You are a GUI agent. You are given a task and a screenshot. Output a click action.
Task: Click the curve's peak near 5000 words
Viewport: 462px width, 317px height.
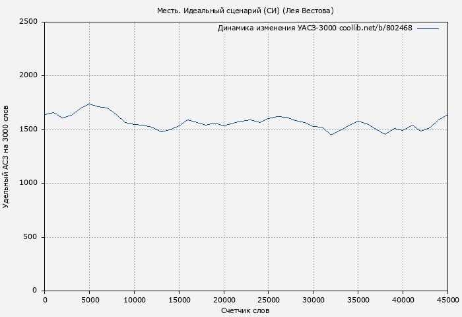[89, 104]
